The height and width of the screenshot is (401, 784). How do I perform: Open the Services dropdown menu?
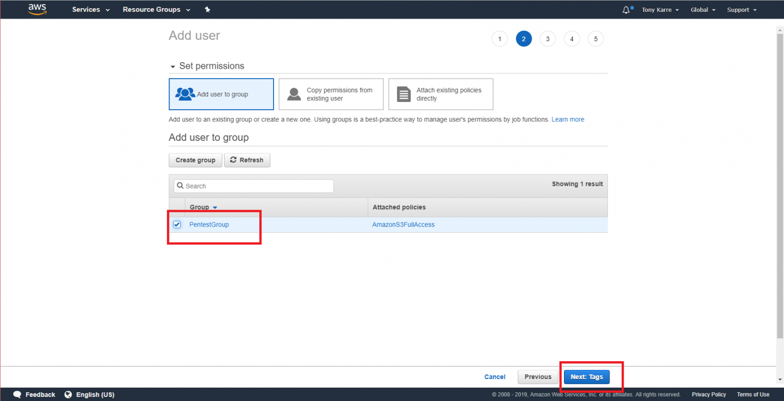pyautogui.click(x=90, y=10)
